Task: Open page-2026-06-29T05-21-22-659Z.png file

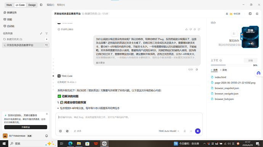Action: pos(233,83)
